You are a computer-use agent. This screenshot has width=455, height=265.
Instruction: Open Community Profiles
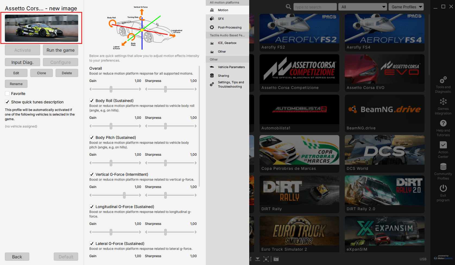click(443, 171)
